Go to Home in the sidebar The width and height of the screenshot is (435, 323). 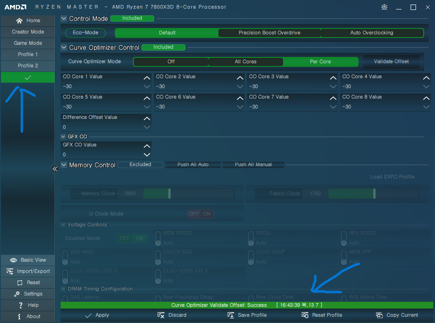(x=28, y=20)
